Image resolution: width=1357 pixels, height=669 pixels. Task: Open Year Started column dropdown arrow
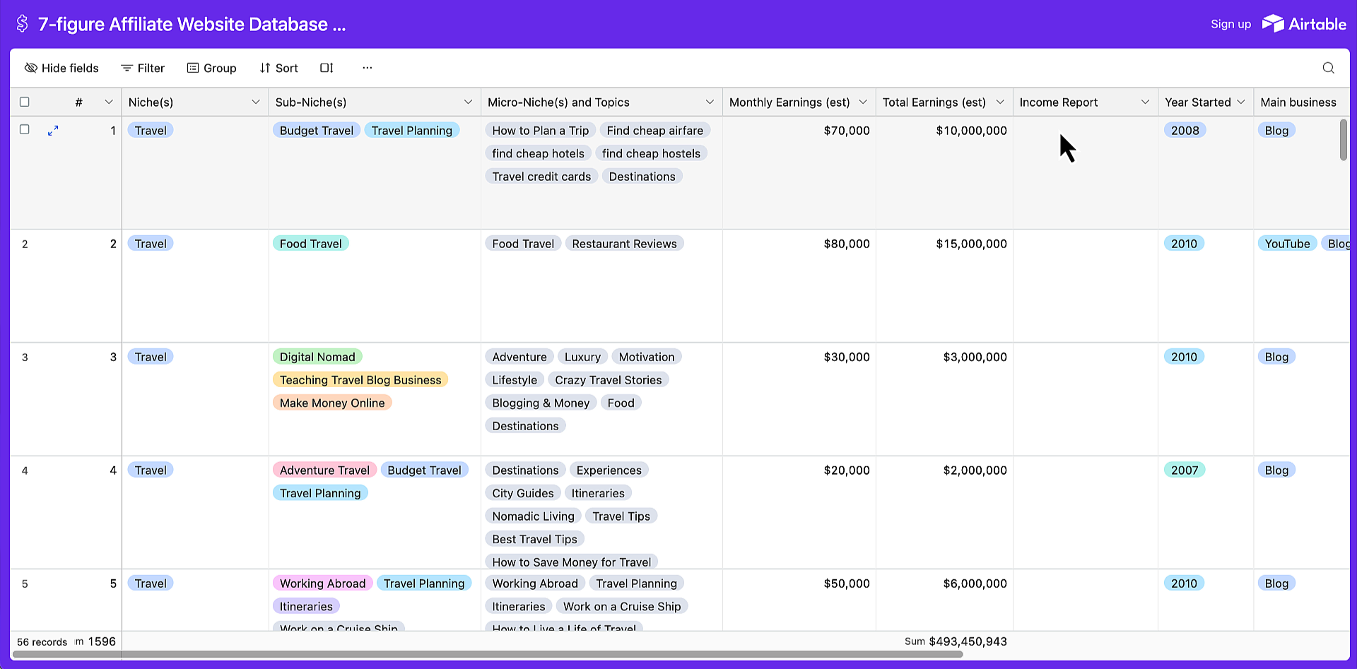[1240, 102]
